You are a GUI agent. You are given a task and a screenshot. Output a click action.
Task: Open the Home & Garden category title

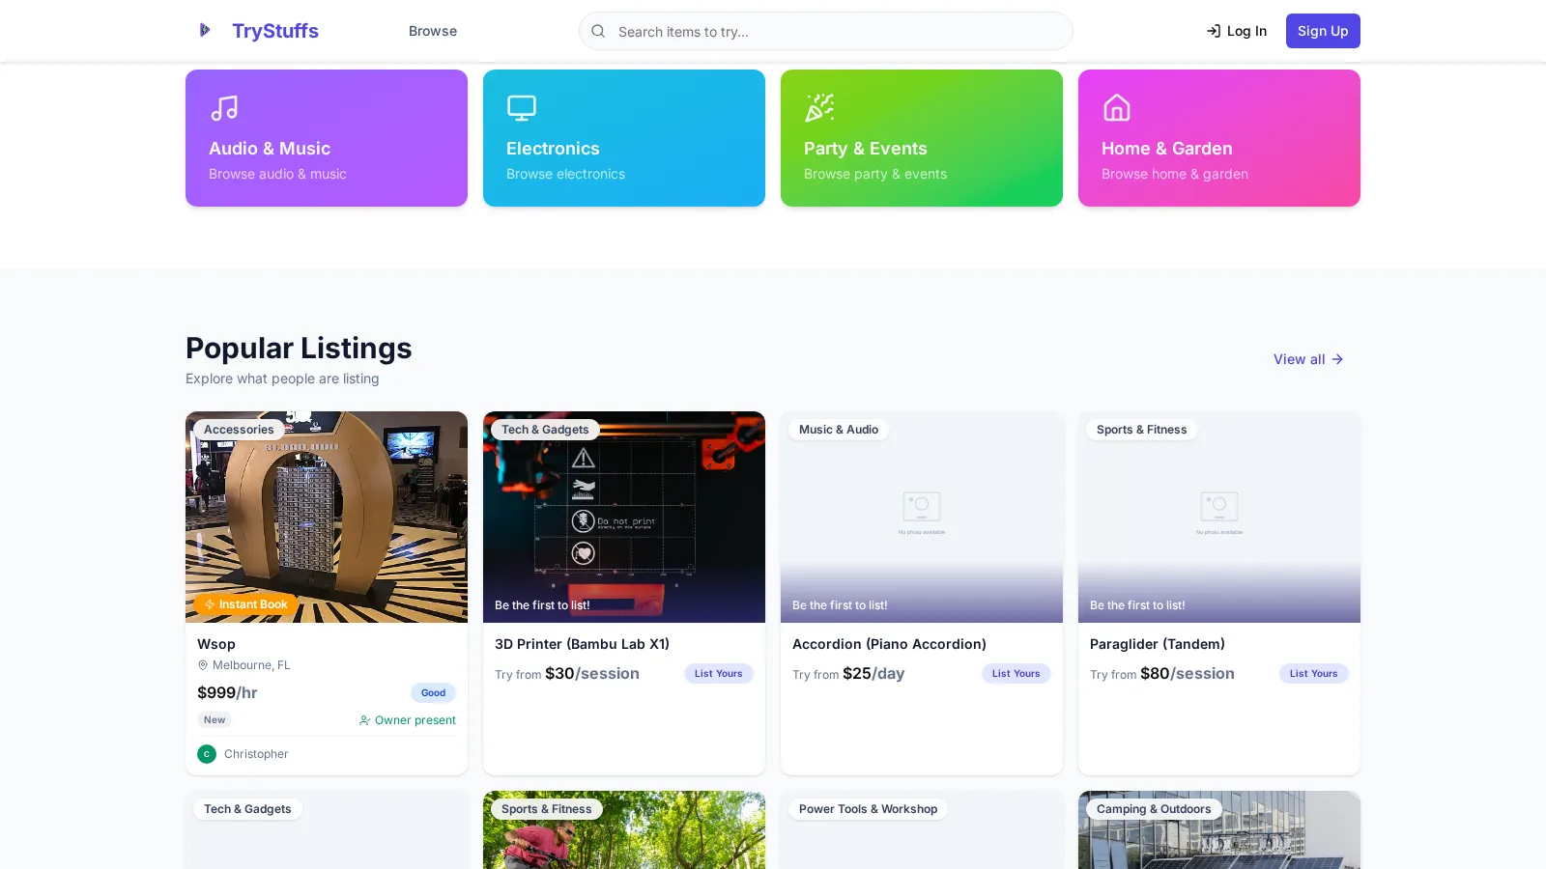coord(1167,149)
